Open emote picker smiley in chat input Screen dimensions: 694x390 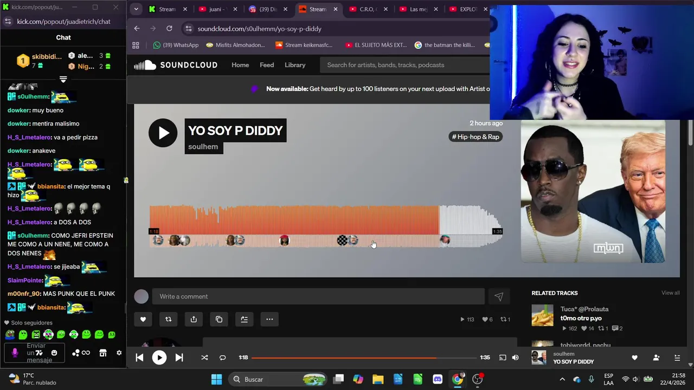tap(54, 353)
